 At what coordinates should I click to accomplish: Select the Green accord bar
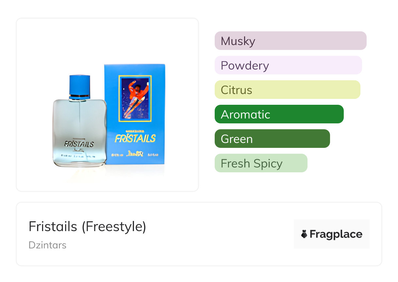tap(272, 139)
